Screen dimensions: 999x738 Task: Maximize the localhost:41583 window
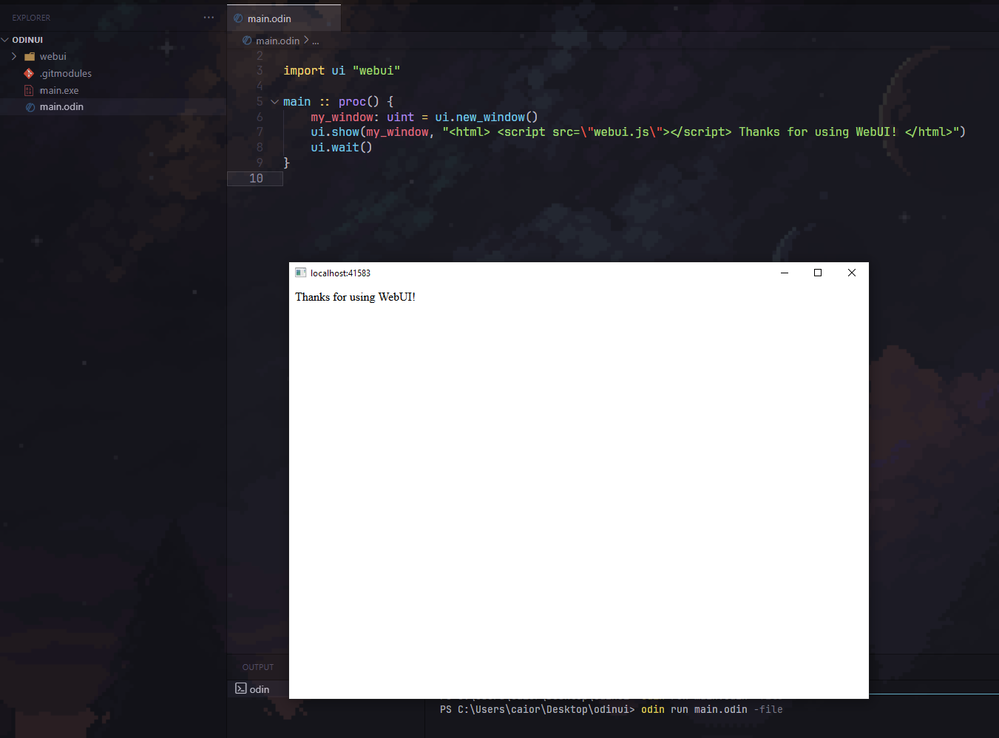click(818, 273)
